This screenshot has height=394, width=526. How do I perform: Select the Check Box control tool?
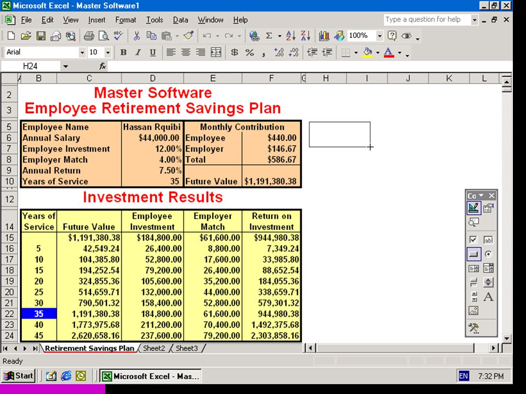click(473, 240)
